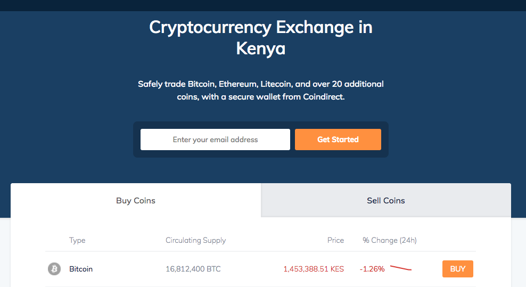Click the Bitcoin 24h trend sparkline
The height and width of the screenshot is (287, 526).
[401, 268]
